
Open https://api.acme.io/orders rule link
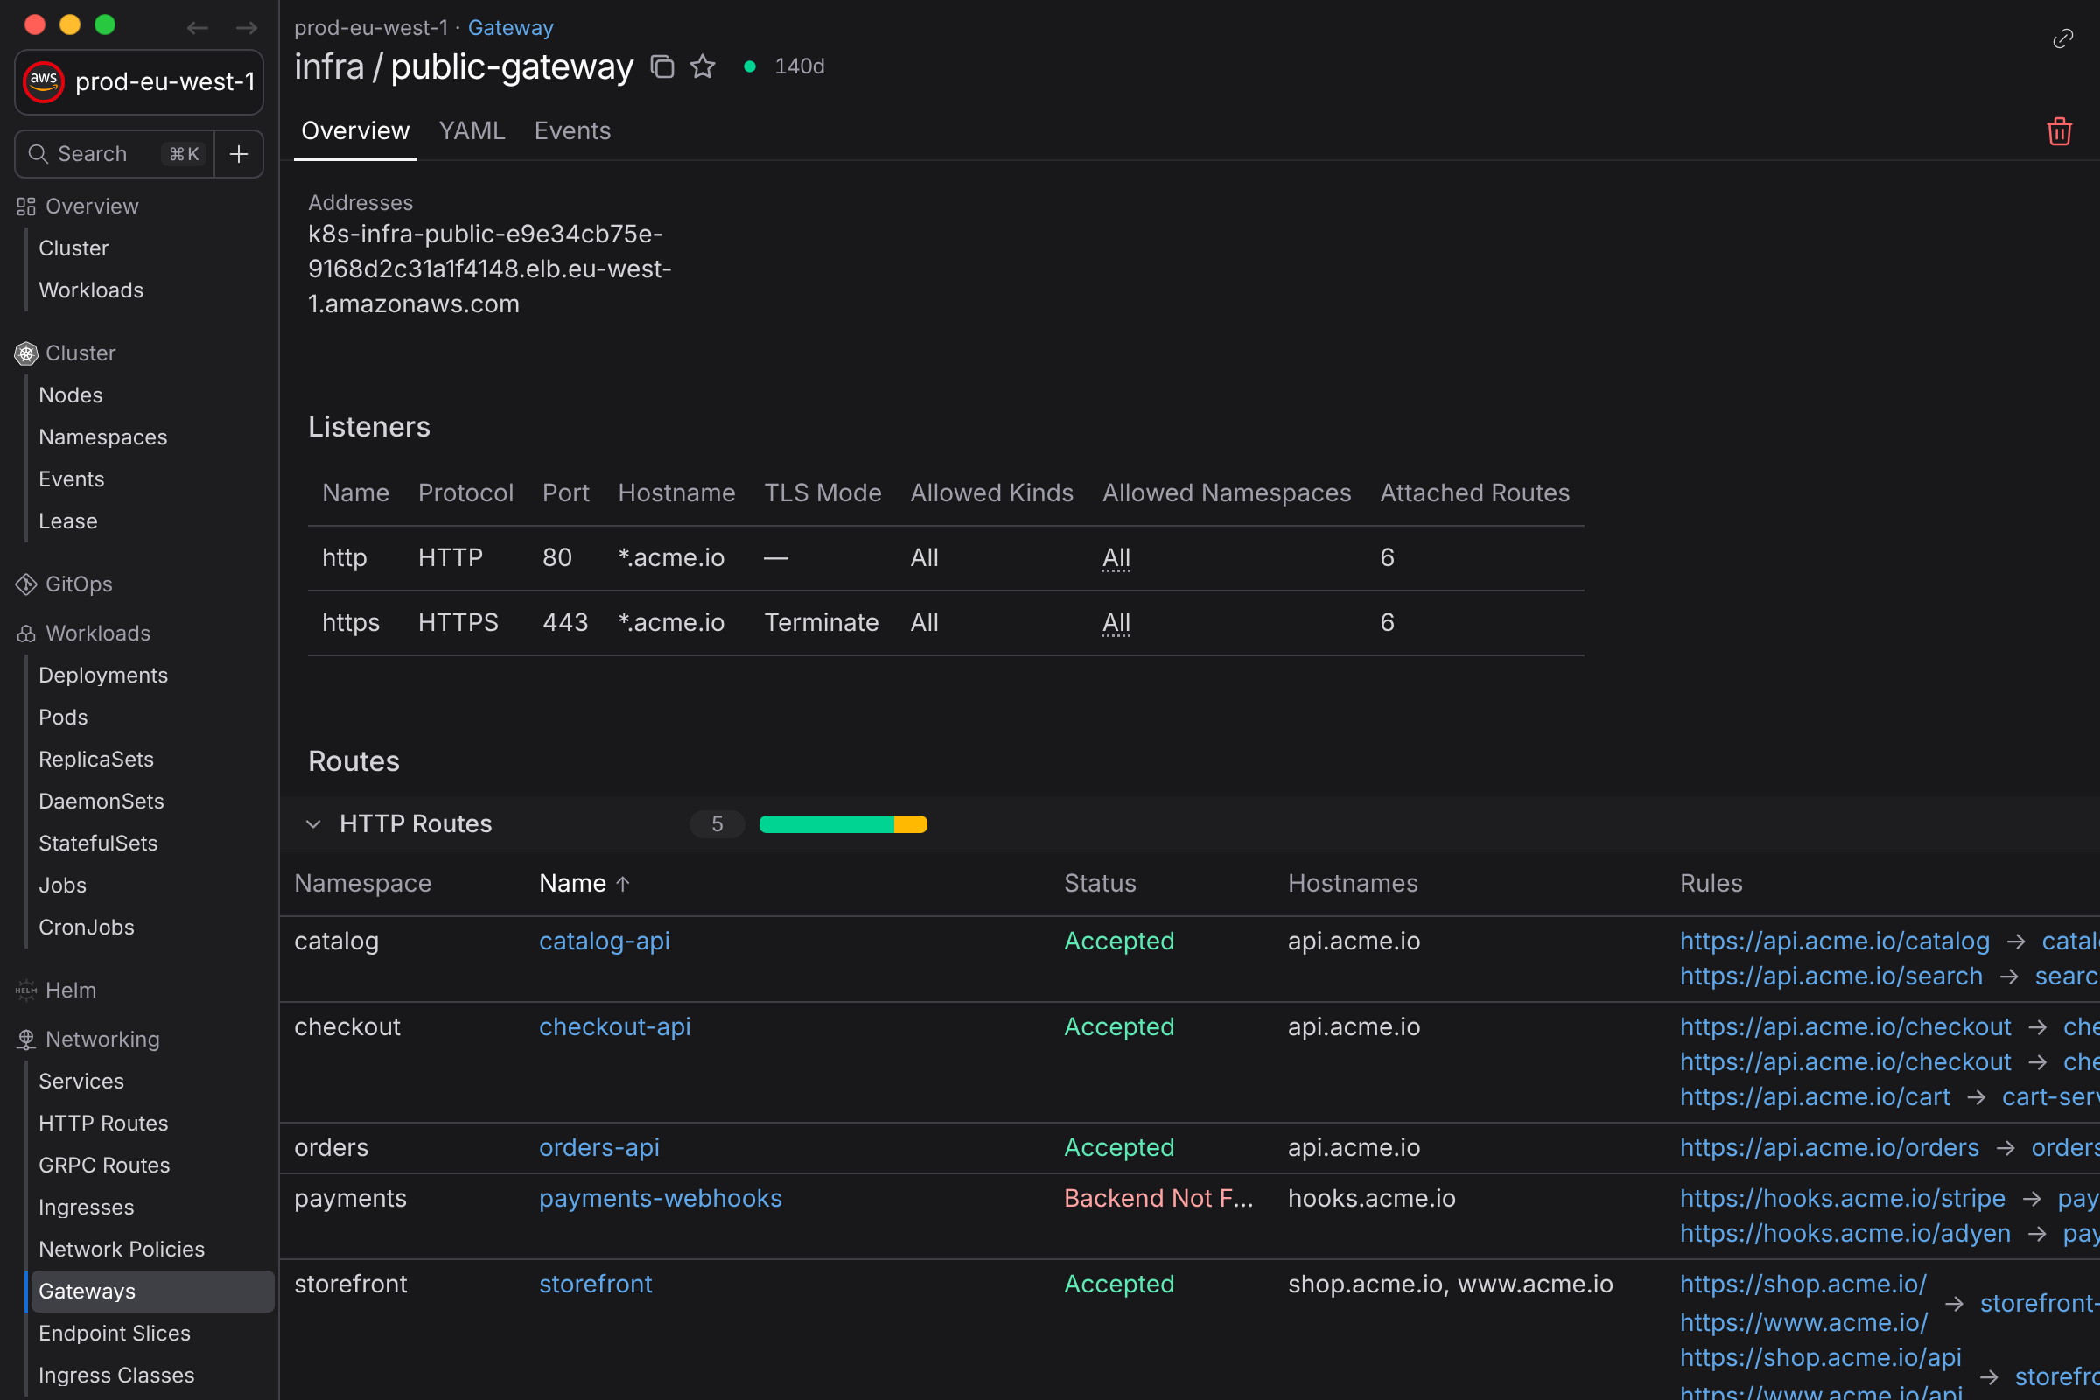tap(1830, 1147)
